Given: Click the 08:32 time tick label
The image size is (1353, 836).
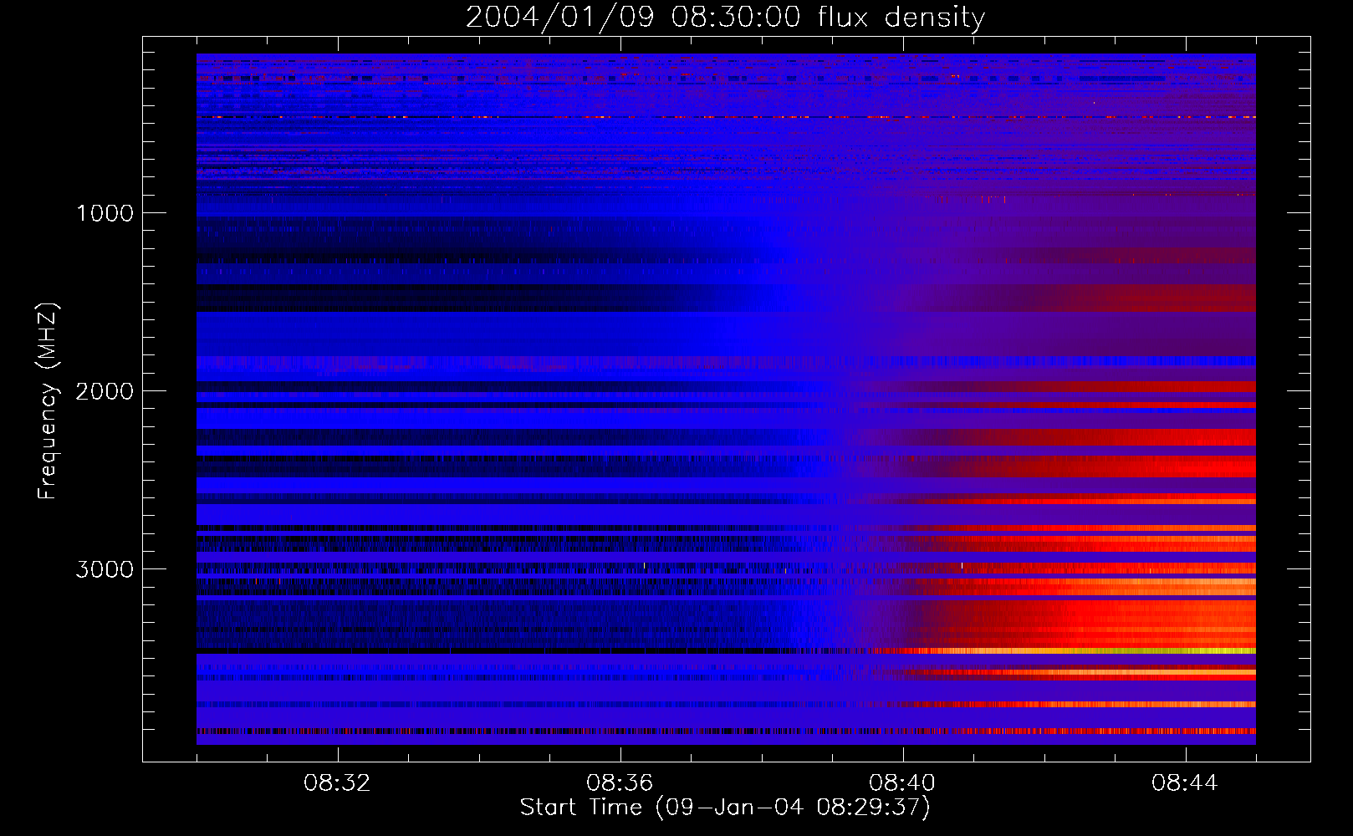Looking at the screenshot, I should [337, 783].
